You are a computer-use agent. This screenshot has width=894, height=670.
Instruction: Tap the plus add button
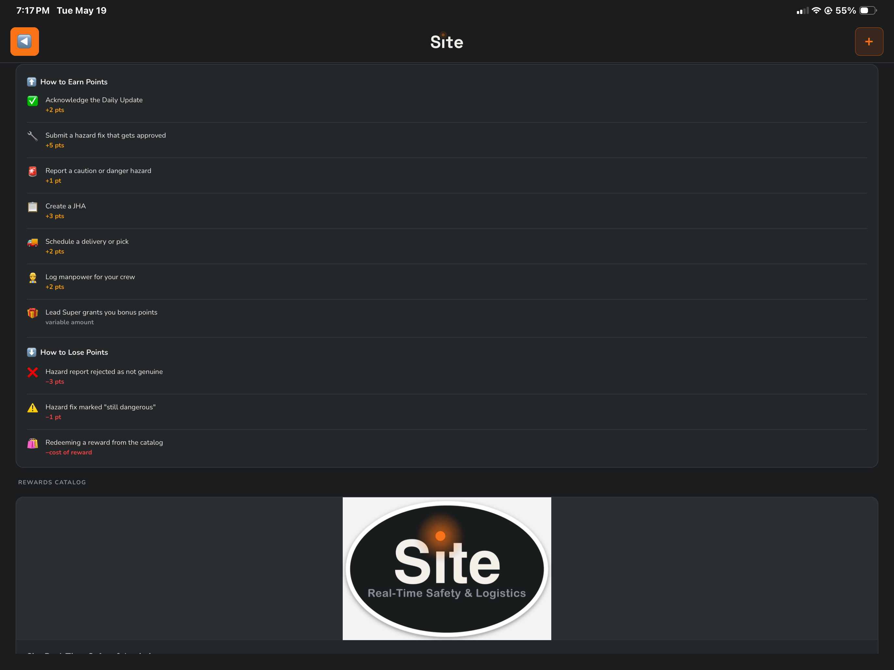point(869,42)
